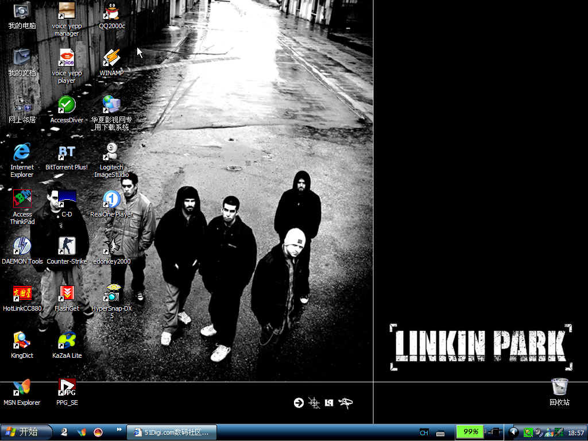Launch the MSN butterfly in Quick Launch
The image size is (588, 441).
coord(81,432)
